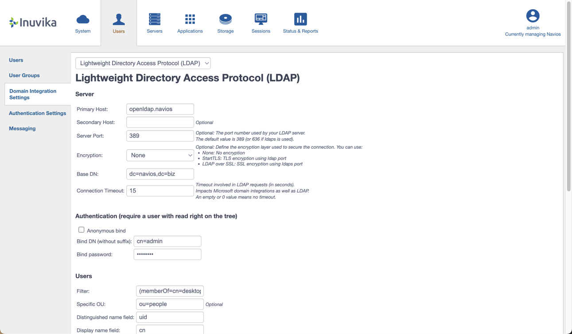
Task: Click the Specific OU input field
Action: click(170, 304)
